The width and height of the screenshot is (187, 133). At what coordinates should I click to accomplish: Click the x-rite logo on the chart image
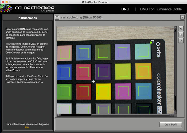coord(158,50)
